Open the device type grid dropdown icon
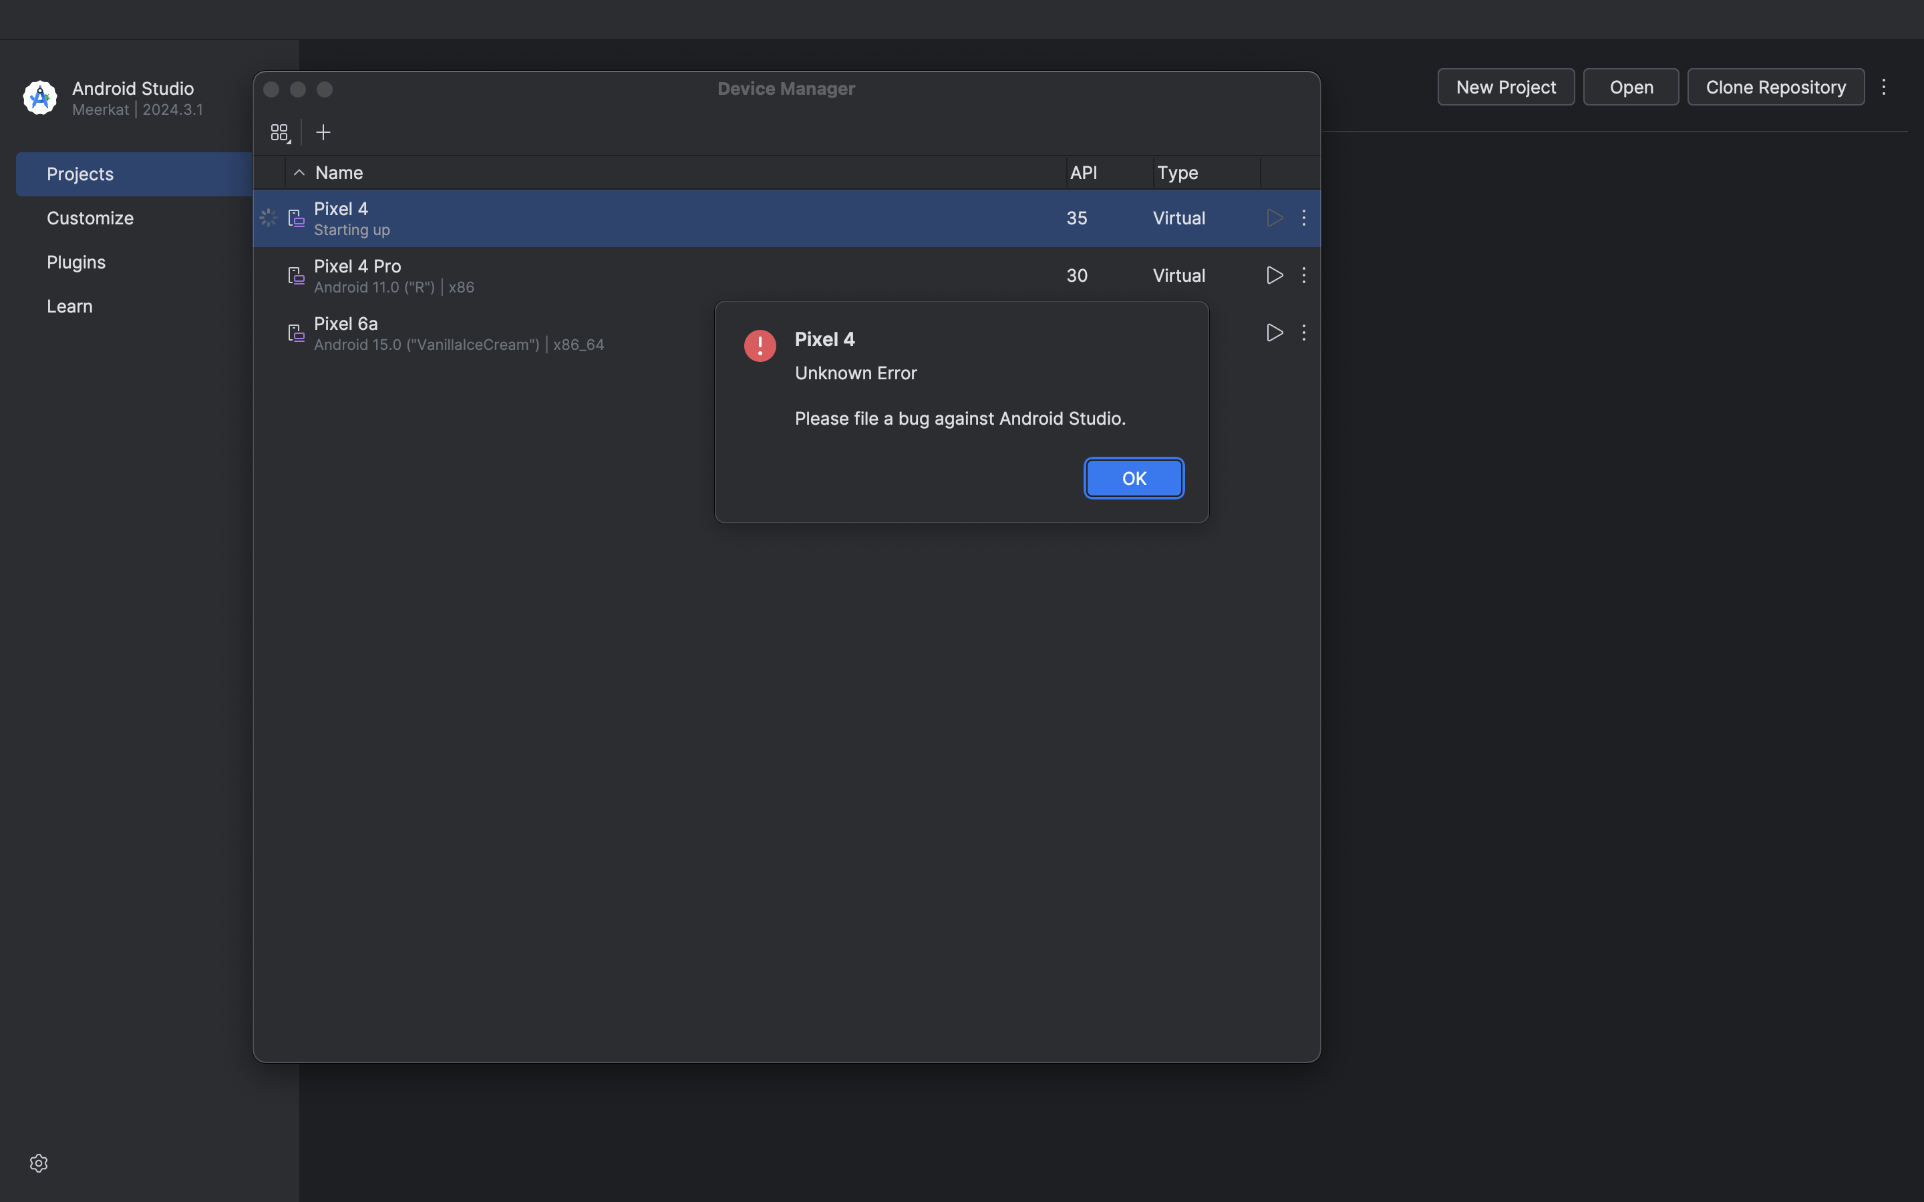1924x1202 pixels. click(280, 133)
